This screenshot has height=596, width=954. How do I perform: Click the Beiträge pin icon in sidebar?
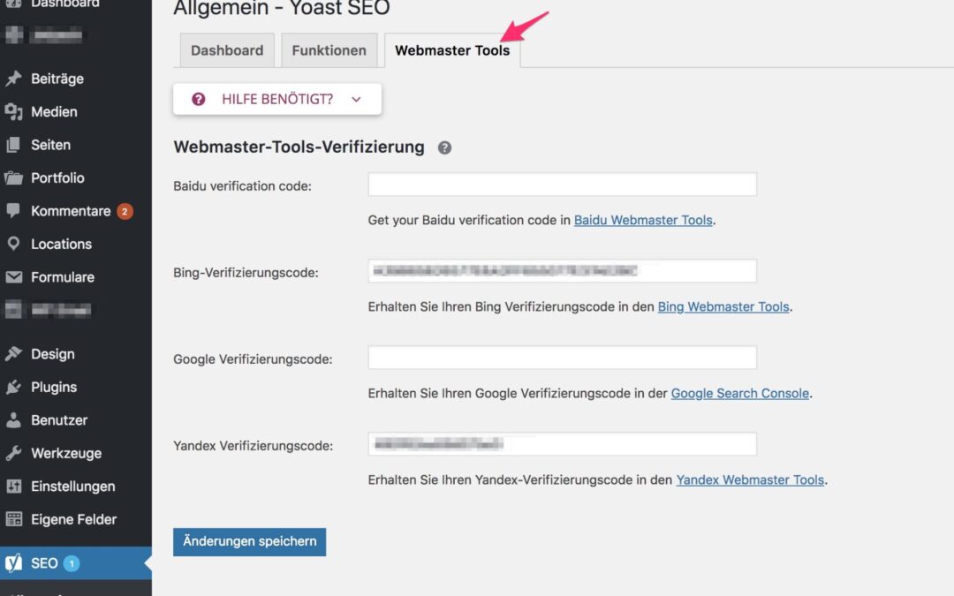click(x=13, y=79)
